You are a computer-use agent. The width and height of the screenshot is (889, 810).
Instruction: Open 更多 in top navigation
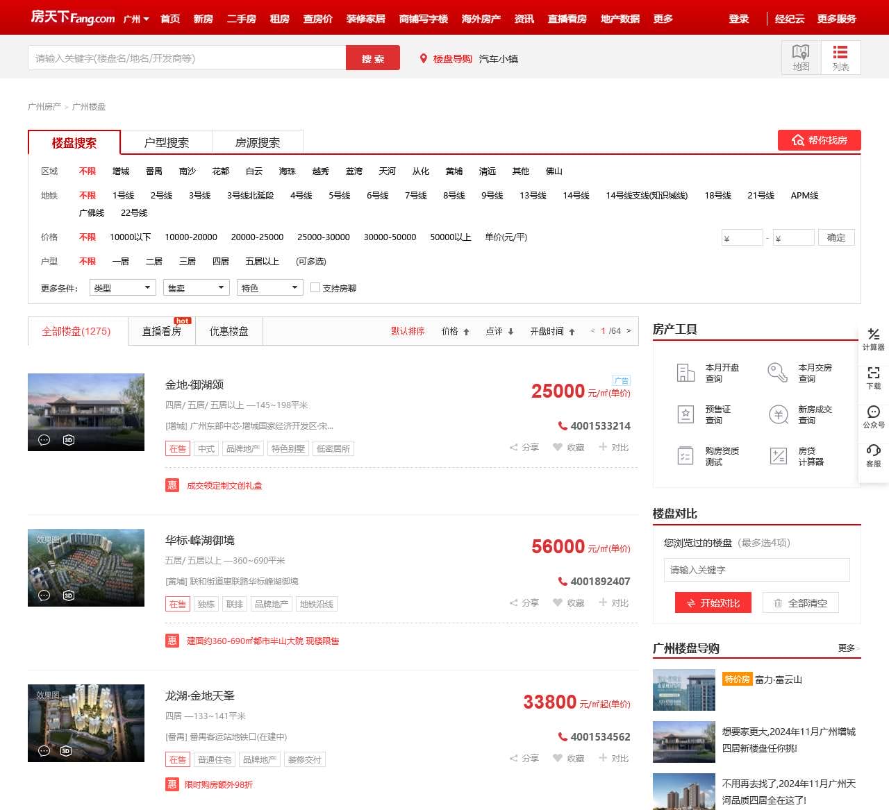point(663,19)
